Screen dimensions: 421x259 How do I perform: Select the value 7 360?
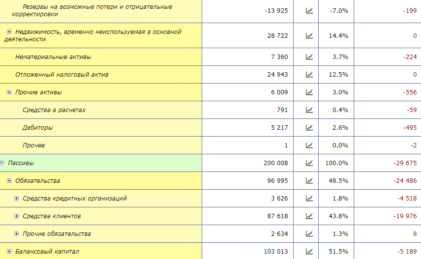pyautogui.click(x=279, y=57)
